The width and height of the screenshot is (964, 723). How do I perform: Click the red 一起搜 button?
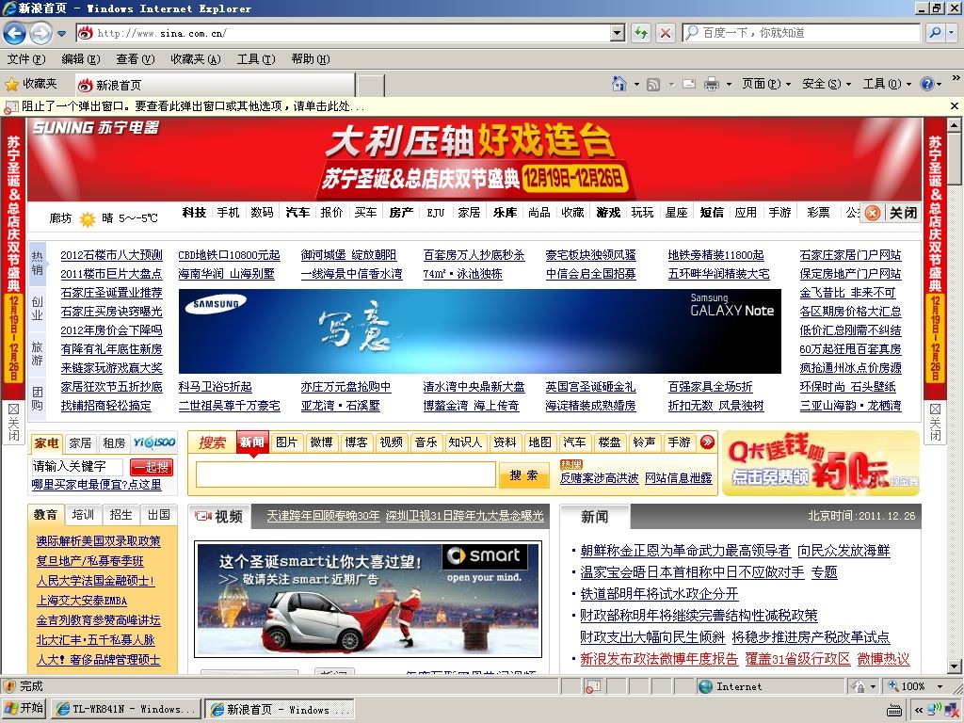click(152, 467)
